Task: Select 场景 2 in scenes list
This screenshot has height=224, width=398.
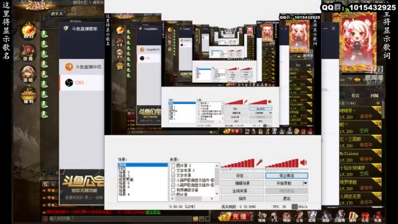Action: pyautogui.click(x=124, y=172)
